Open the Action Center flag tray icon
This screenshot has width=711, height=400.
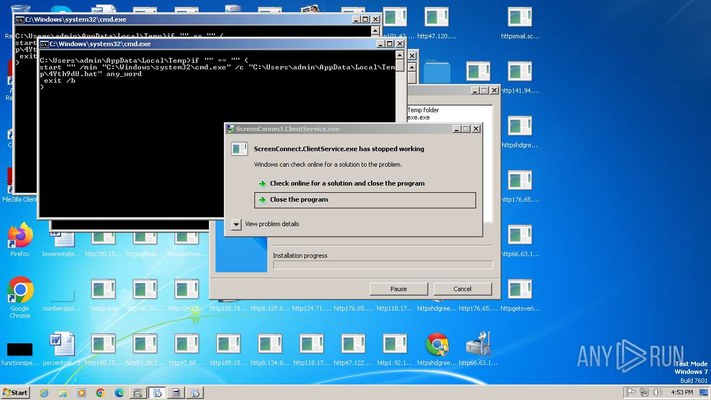coord(631,392)
